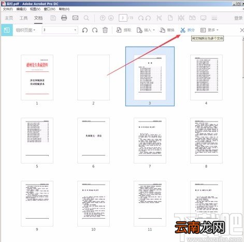Click the two-page view icon
The height and width of the screenshot is (242, 244).
192,18
